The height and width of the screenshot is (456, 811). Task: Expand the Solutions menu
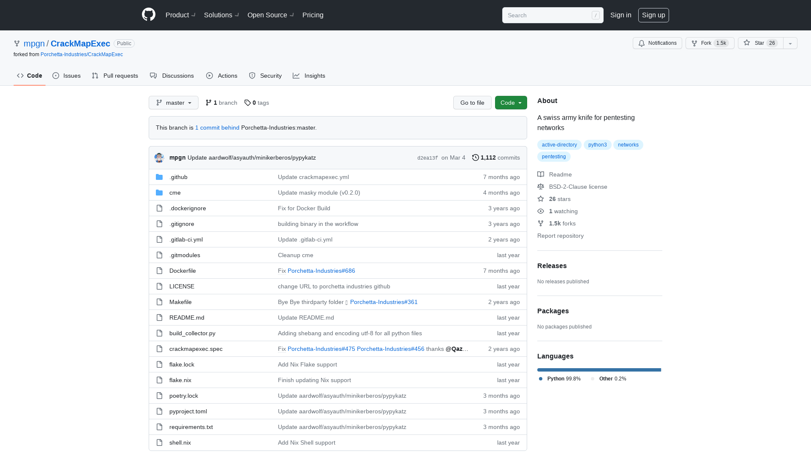tap(221, 15)
